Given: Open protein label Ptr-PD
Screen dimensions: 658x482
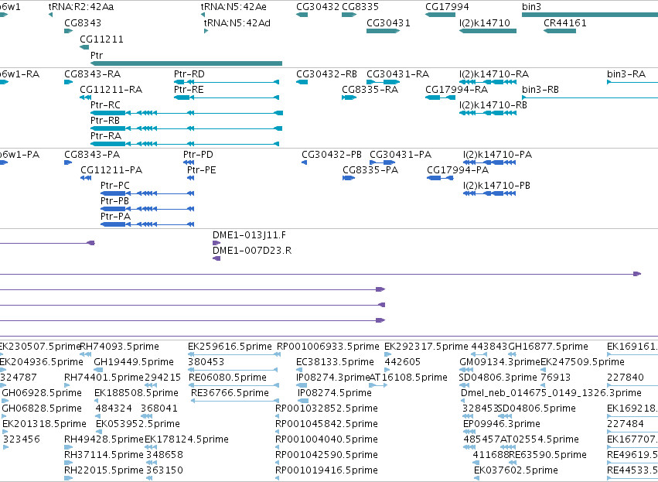Looking at the screenshot, I should [x=198, y=155].
